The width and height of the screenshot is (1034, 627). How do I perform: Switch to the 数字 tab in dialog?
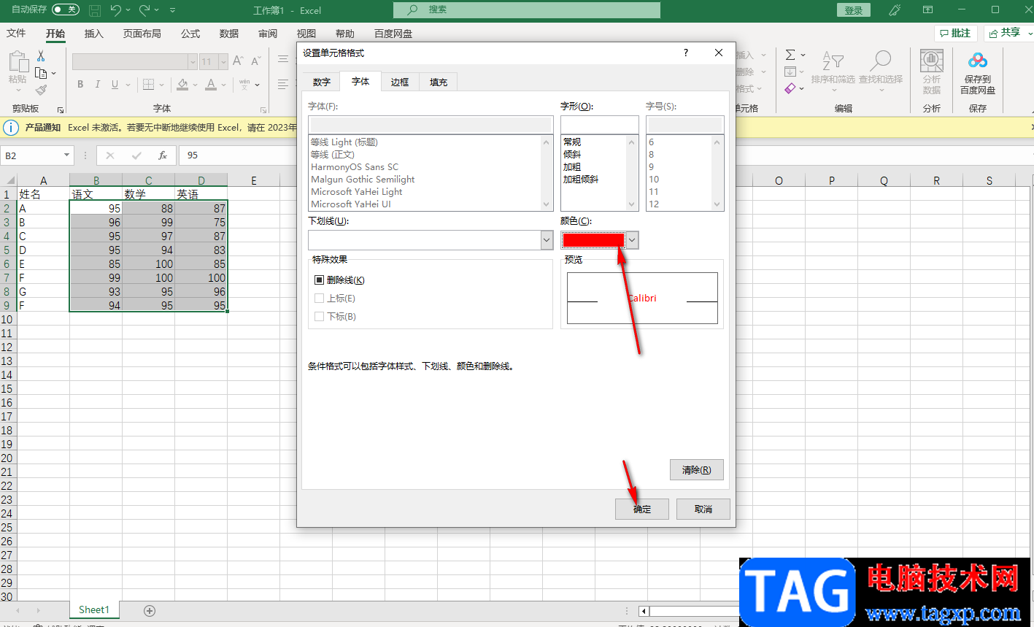tap(322, 82)
